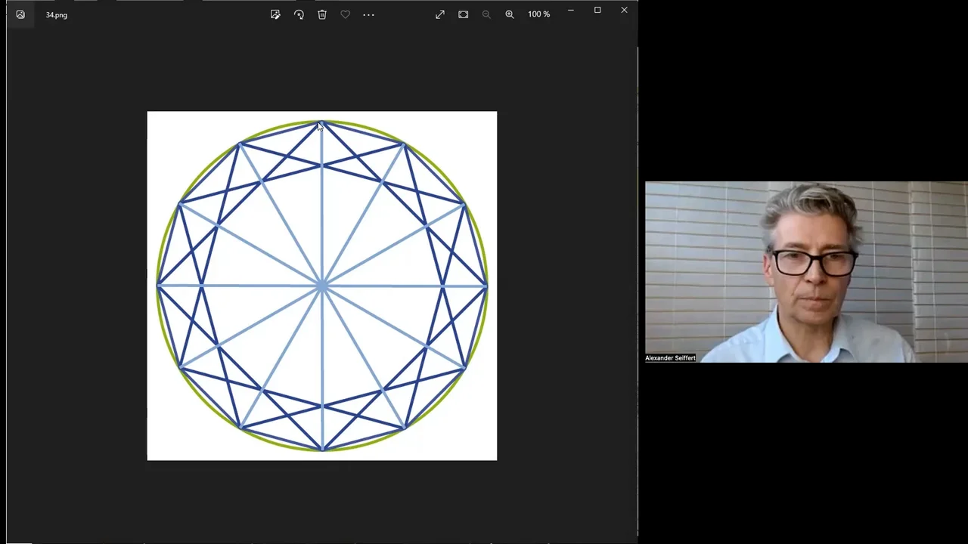
Task: Click the top vertex of the diagram
Action: click(322, 122)
